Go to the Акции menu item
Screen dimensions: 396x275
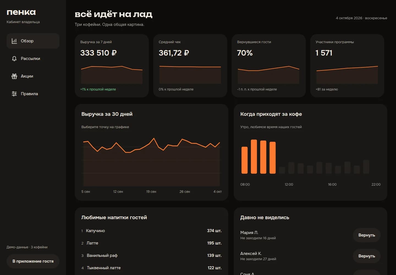click(33, 76)
